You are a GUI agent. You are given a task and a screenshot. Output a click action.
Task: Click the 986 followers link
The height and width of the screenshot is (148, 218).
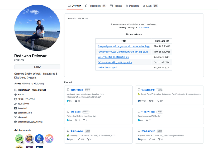pos(22,83)
